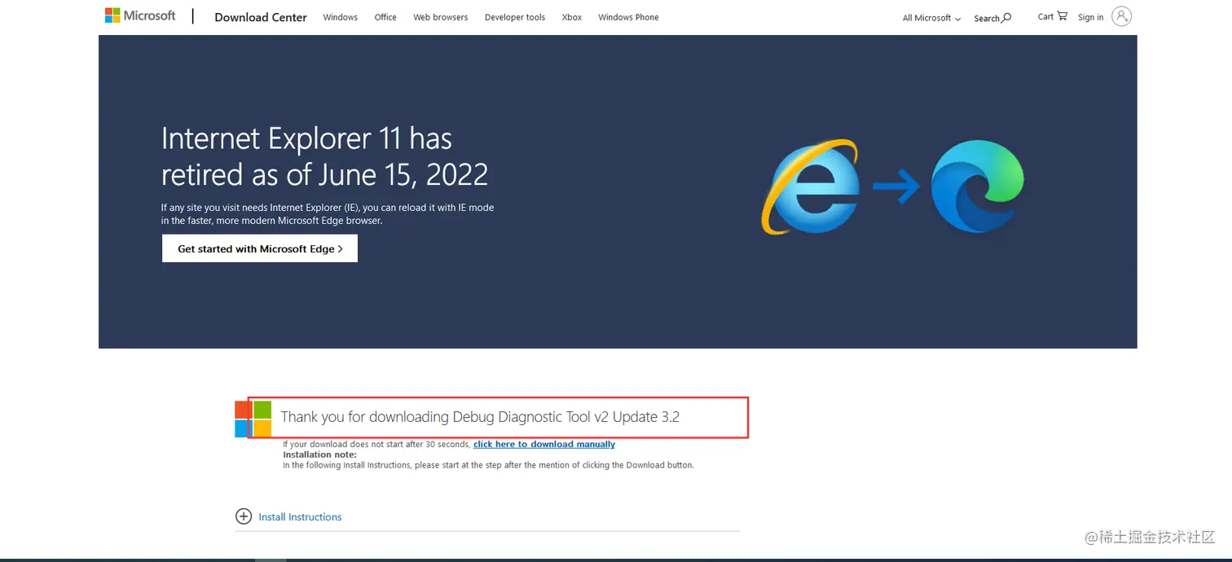
Task: Open the Windows Phone menu item
Action: 628,17
